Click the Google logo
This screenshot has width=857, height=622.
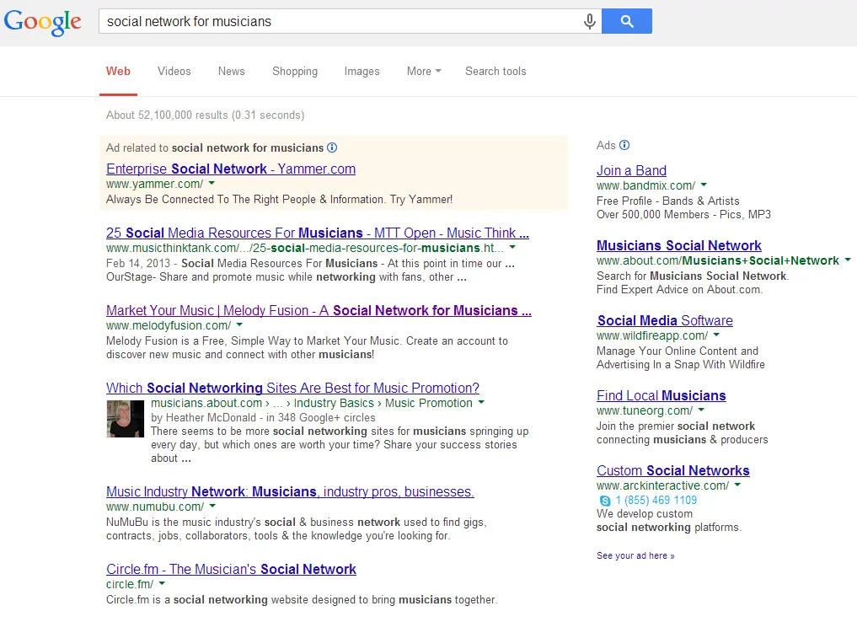click(x=42, y=22)
